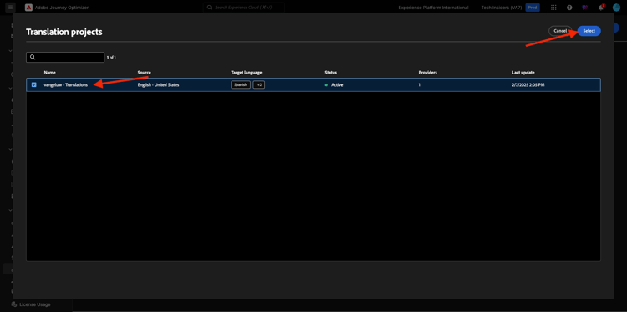Sort by the Name column header
This screenshot has height=312, width=627.
tap(49, 73)
